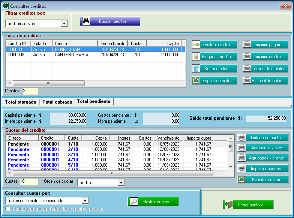The width and height of the screenshot is (294, 218).
Task: Click the padlock icon for Bloquear credito
Action: click(196, 57)
